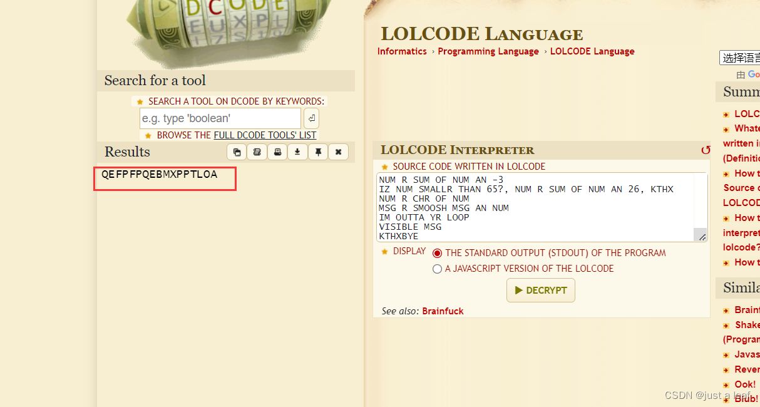
Task: Go to Programming Language breadcrumb
Action: point(488,51)
